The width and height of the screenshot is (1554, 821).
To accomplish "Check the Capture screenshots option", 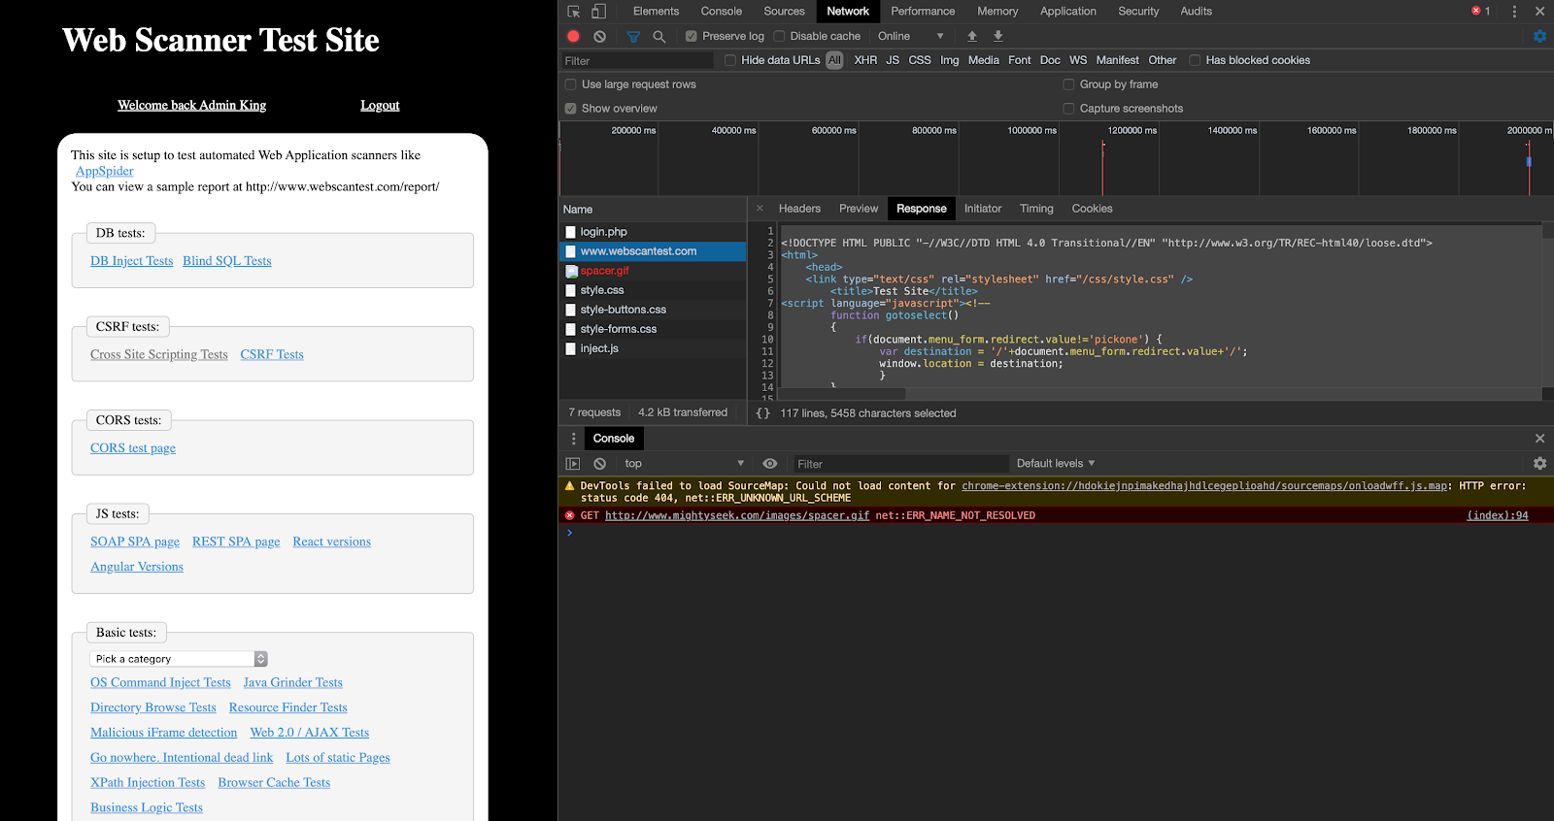I will click(1068, 109).
